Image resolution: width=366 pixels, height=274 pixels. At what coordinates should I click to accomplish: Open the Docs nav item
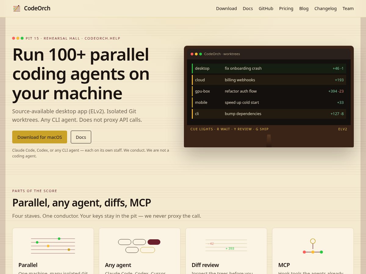point(248,9)
